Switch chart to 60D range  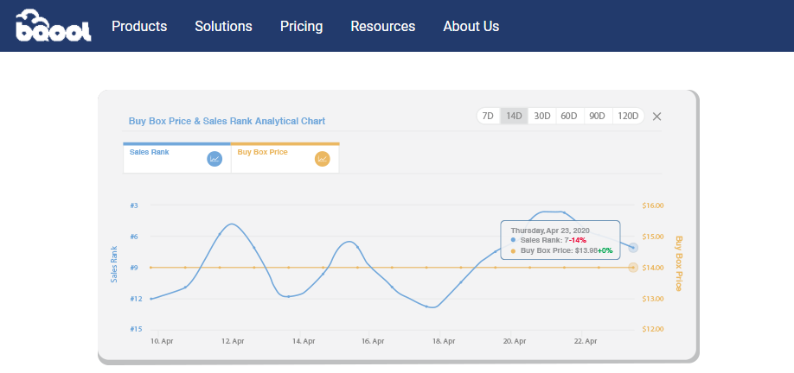568,116
